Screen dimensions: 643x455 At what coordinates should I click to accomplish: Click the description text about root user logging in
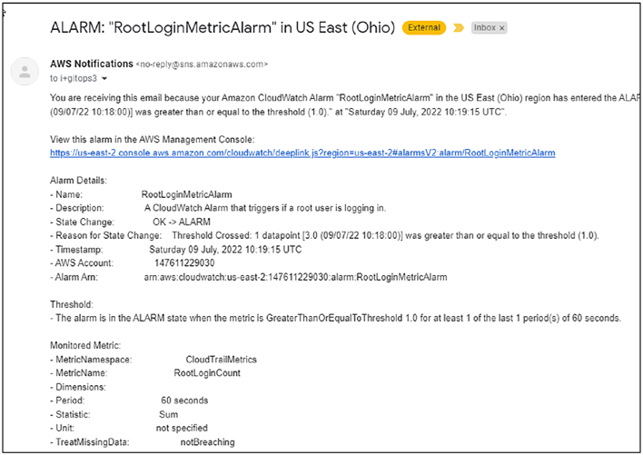[265, 208]
